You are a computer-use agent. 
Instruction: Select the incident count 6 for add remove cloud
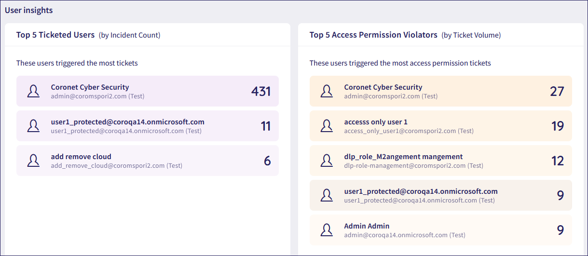click(267, 161)
